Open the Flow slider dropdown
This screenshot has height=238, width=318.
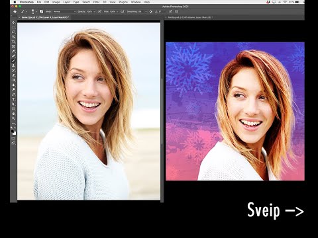[x=117, y=11]
